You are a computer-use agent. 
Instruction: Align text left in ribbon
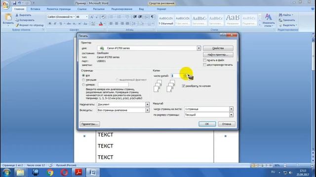click(111, 24)
